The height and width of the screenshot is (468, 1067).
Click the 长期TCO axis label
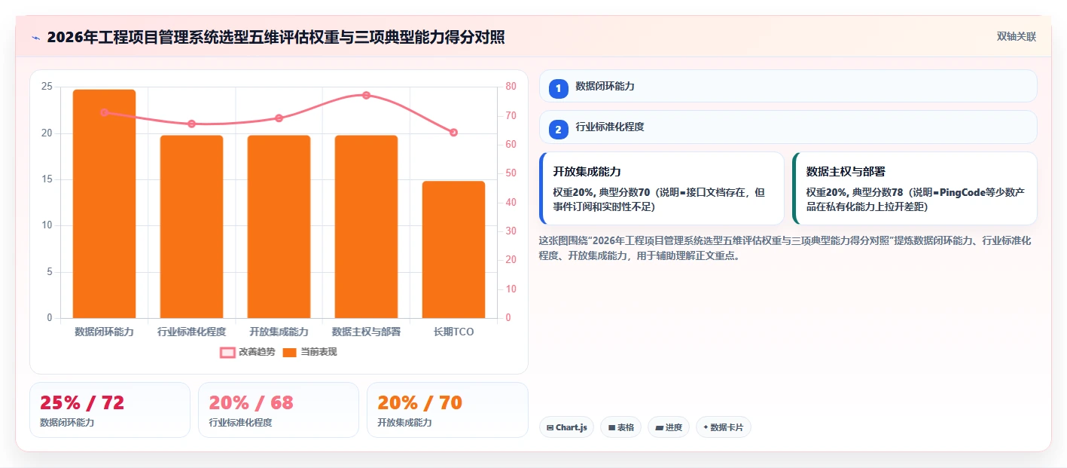click(x=453, y=332)
